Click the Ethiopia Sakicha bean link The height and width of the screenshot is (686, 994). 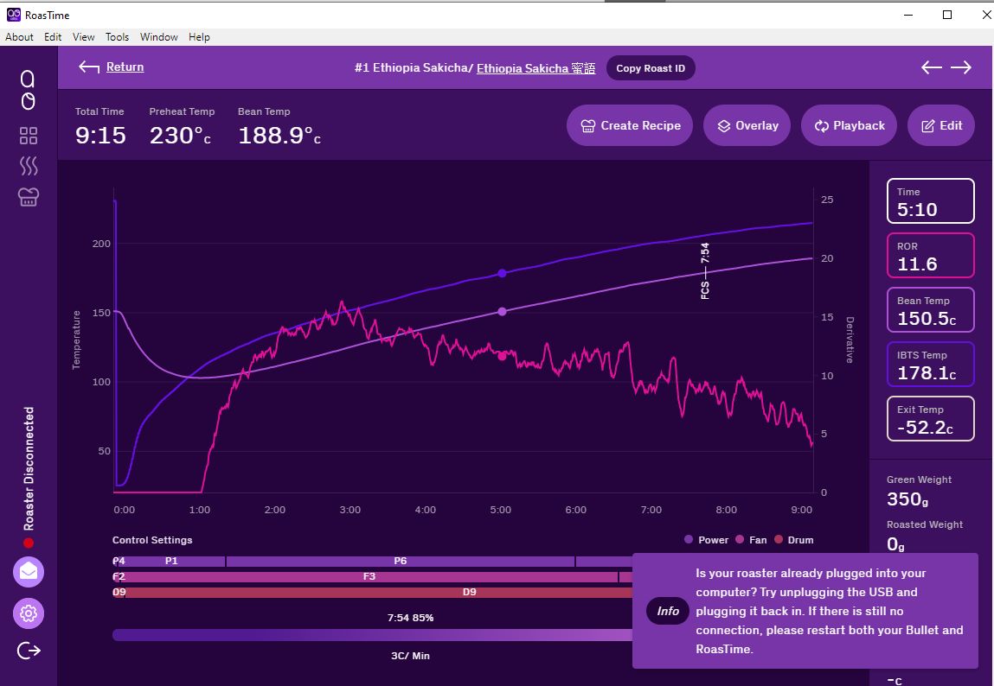535,68
